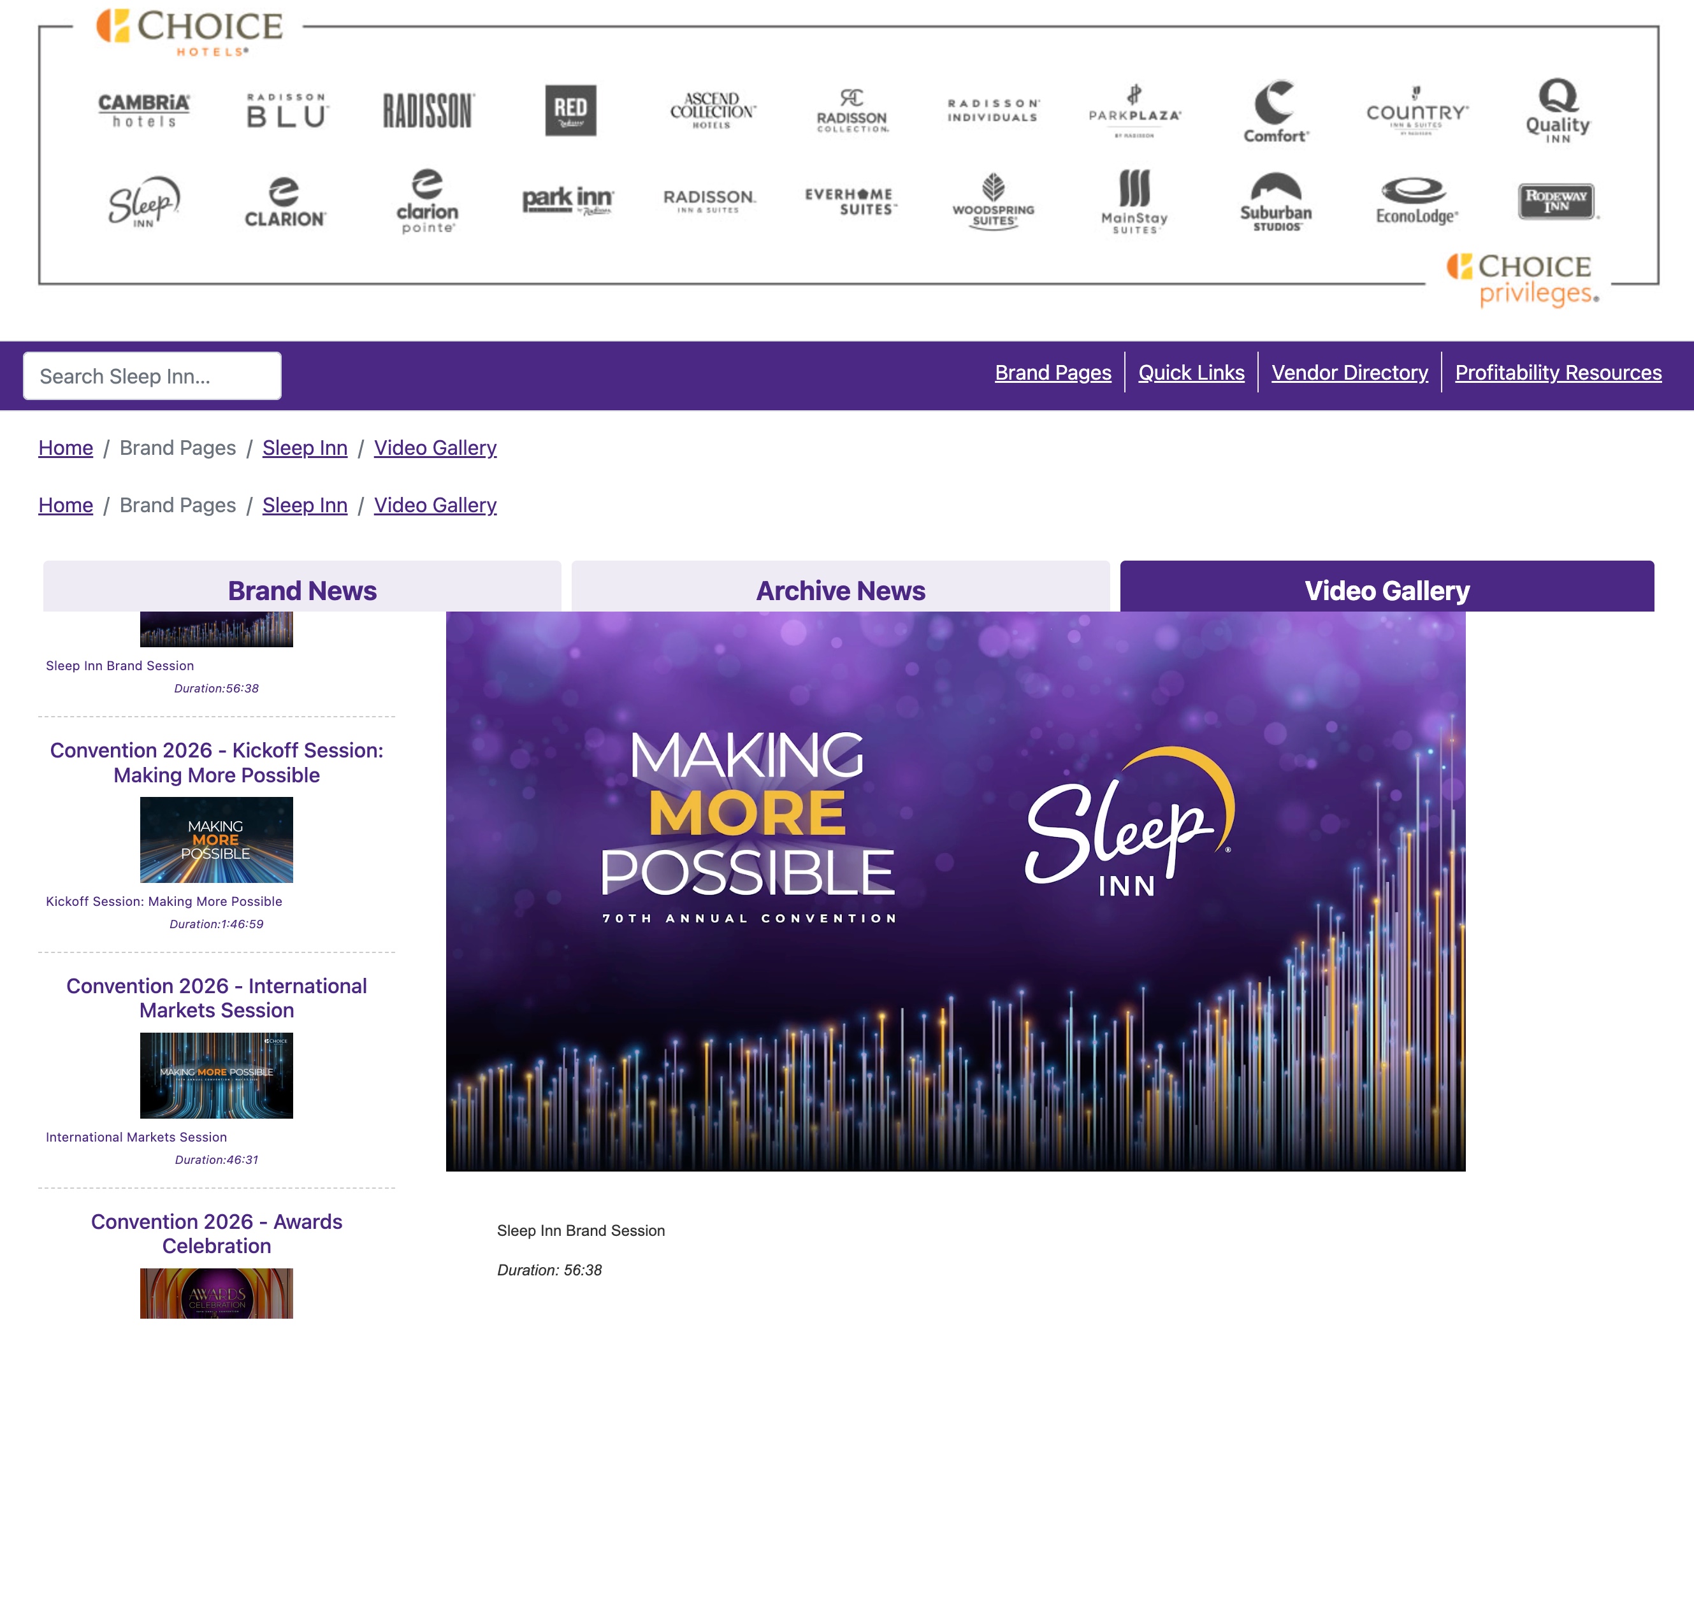Click 'Kickoff Session: Making More Possible' caption
This screenshot has width=1694, height=1599.
click(164, 901)
